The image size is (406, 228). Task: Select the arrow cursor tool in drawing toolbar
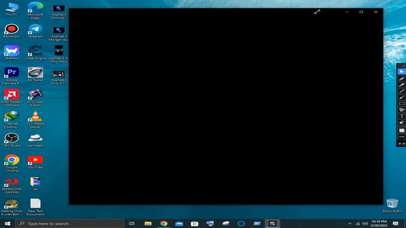(x=402, y=72)
